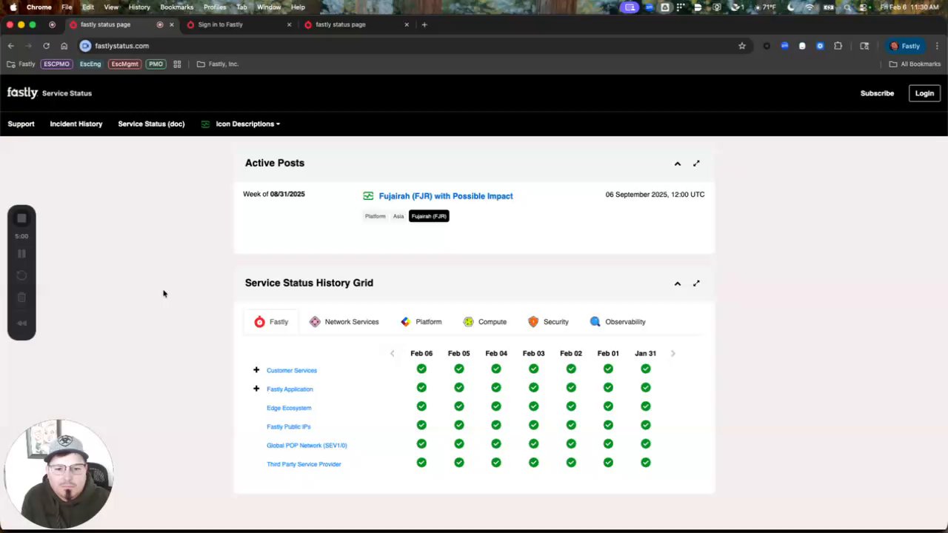Switch to the Compute tab

[x=484, y=322]
